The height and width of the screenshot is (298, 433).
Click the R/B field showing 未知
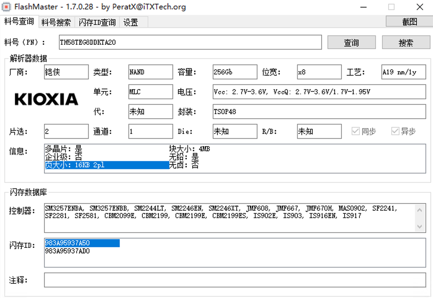(x=319, y=131)
